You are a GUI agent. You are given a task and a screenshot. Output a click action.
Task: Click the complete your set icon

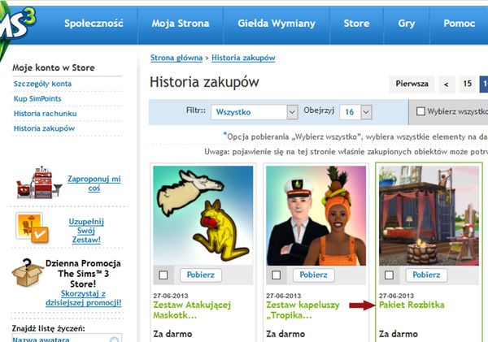[33, 228]
